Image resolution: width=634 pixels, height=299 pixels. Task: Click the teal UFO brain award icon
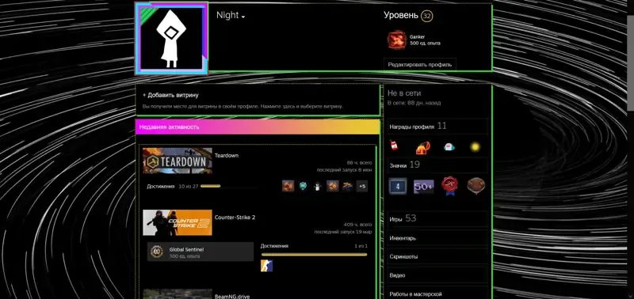(449, 146)
